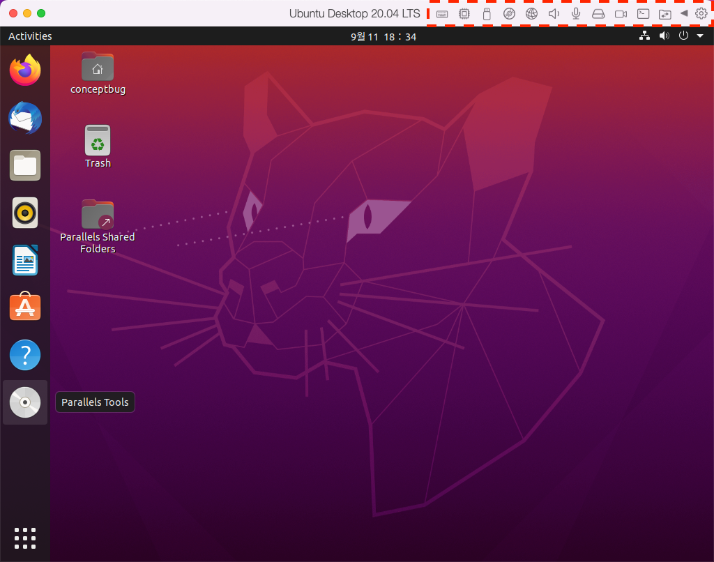The height and width of the screenshot is (562, 714).
Task: Click the microphone icon
Action: pyautogui.click(x=576, y=14)
